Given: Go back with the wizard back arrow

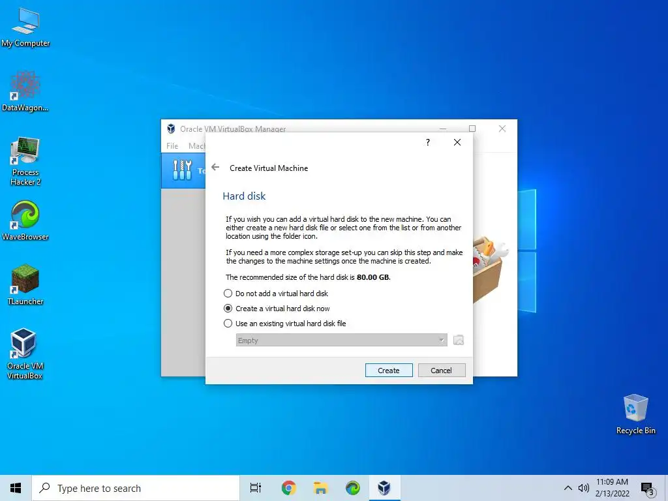Looking at the screenshot, I should click(x=215, y=168).
